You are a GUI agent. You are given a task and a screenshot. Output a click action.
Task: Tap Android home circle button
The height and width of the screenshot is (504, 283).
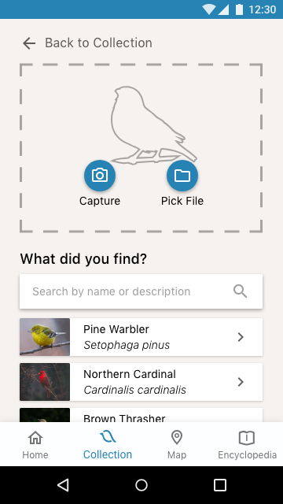pos(141,485)
